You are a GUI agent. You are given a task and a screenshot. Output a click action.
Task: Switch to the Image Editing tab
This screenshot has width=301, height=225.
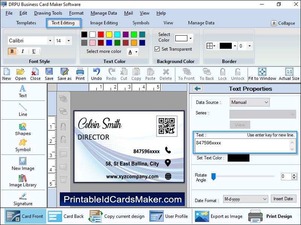pyautogui.click(x=104, y=23)
